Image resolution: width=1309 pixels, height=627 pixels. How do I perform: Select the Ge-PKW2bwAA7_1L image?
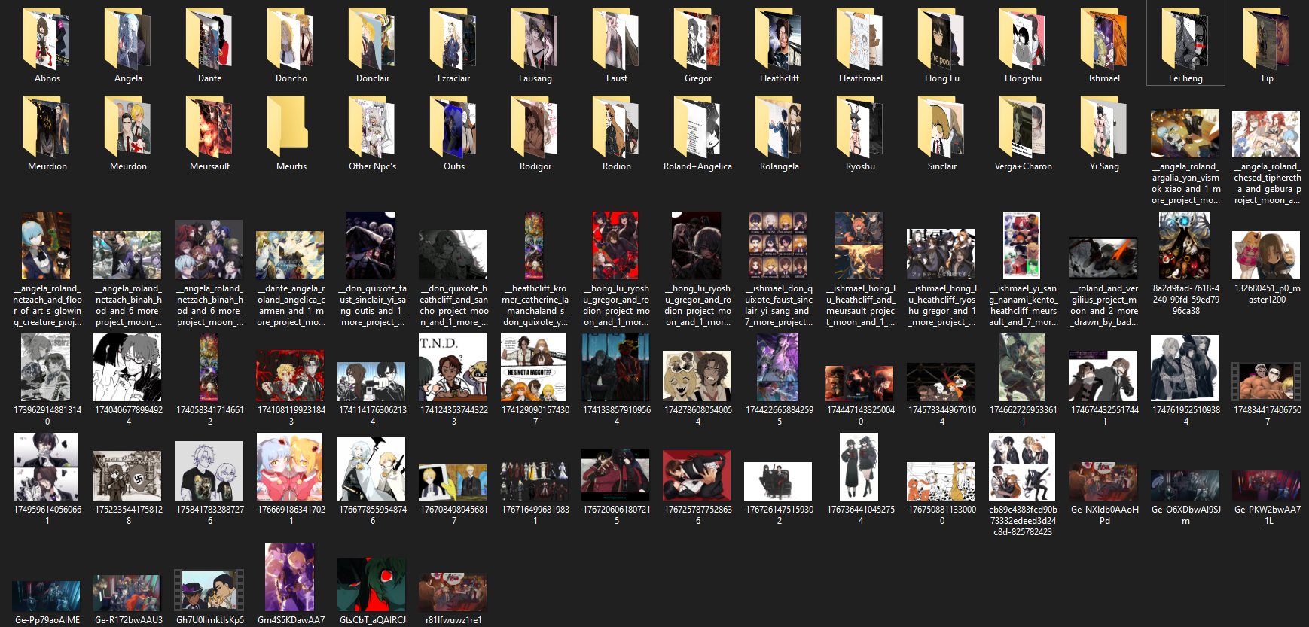(x=1267, y=486)
